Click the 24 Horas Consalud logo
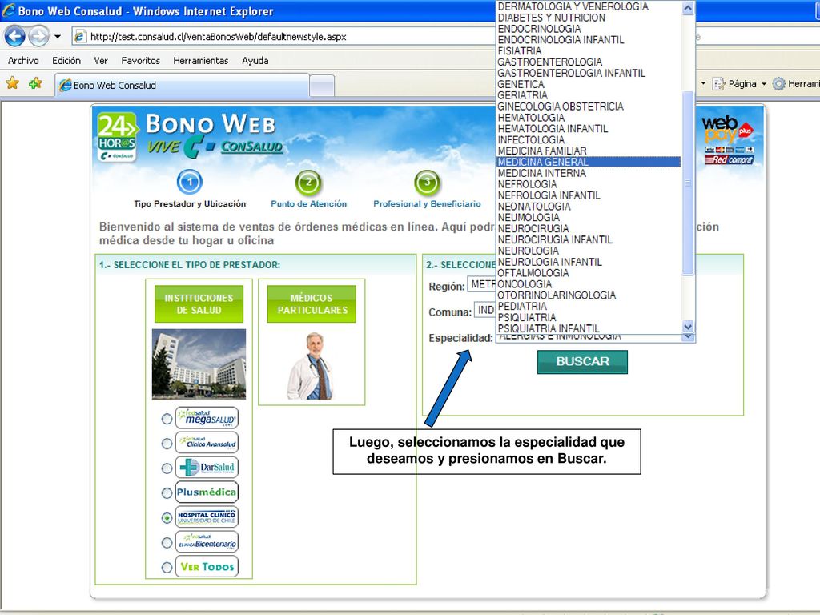Screen dimensions: 820x615 [117, 137]
